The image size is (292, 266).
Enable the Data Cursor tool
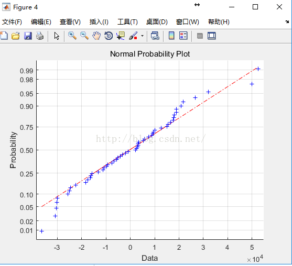point(121,36)
